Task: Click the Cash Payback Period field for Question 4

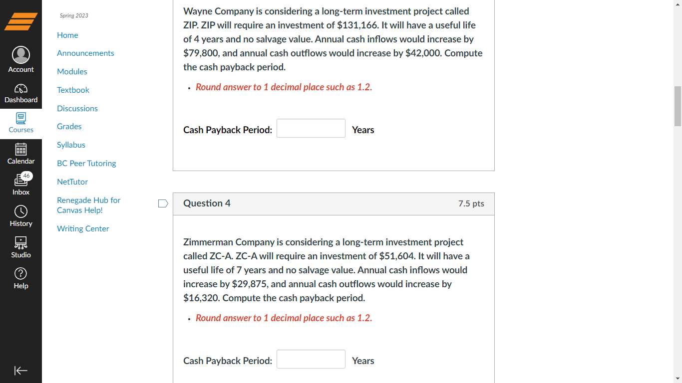Action: coord(311,359)
